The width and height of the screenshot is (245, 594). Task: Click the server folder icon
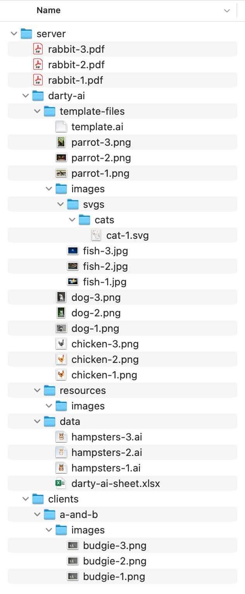tap(26, 33)
